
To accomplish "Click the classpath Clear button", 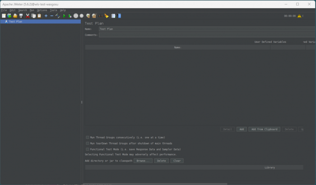I will pyautogui.click(x=177, y=161).
